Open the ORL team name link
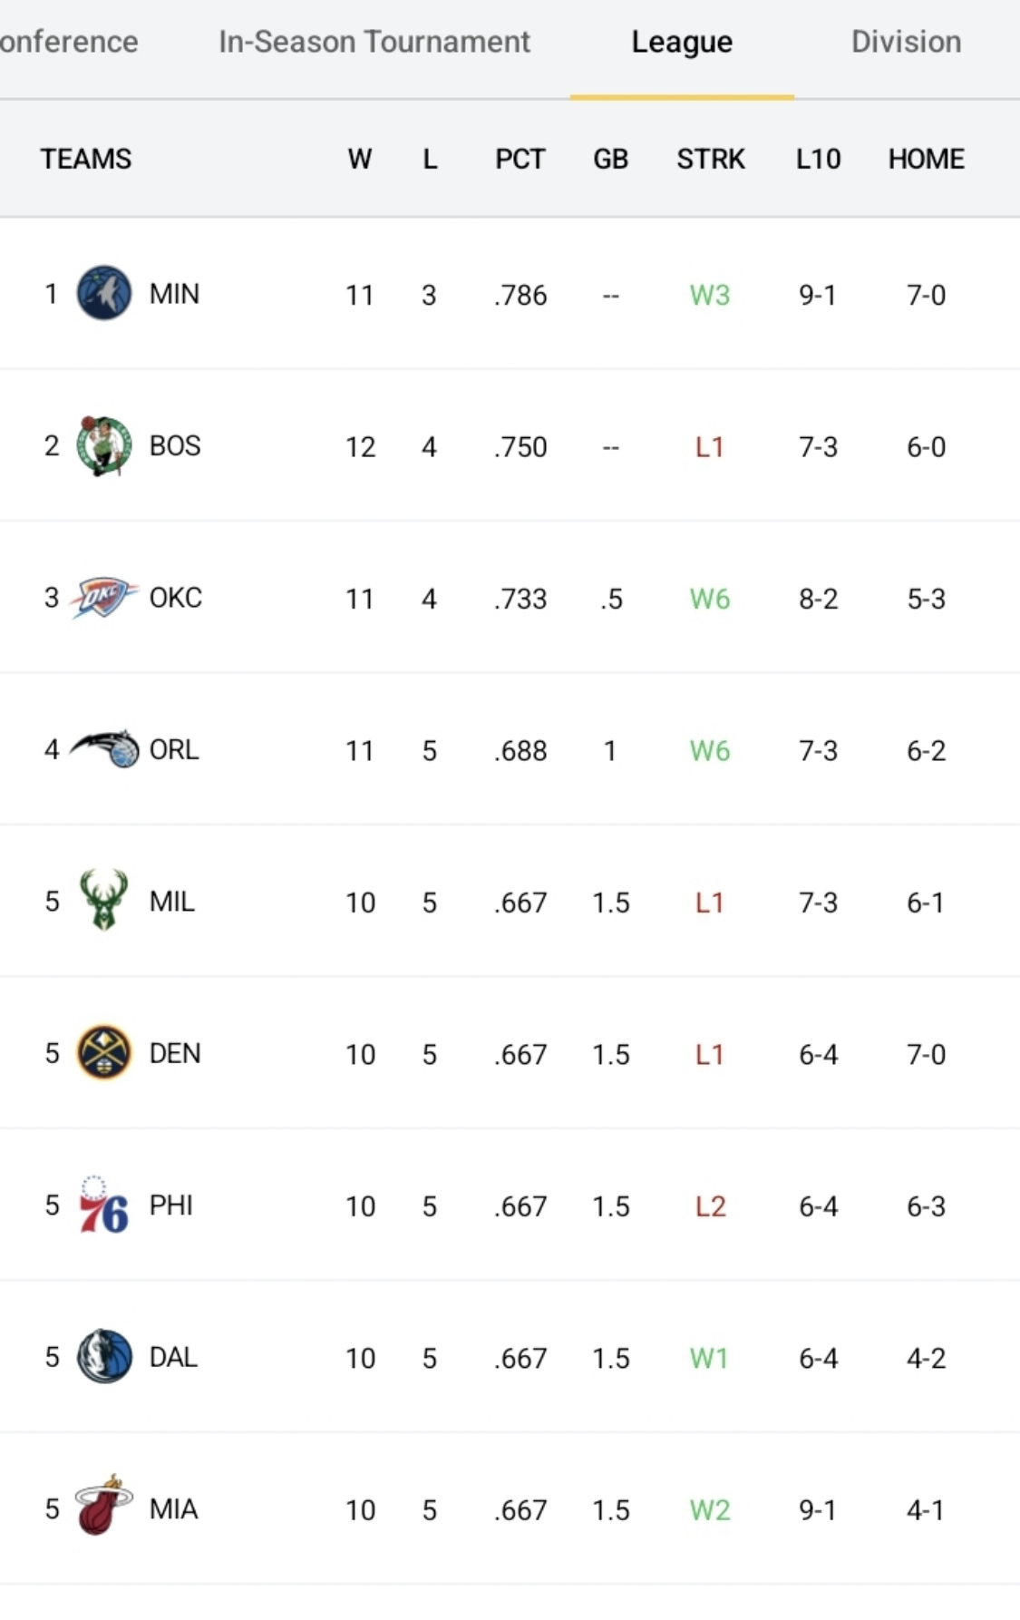This screenshot has height=1620, width=1020. click(x=173, y=749)
